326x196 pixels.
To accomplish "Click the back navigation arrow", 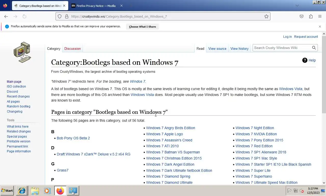I will 6,16.
